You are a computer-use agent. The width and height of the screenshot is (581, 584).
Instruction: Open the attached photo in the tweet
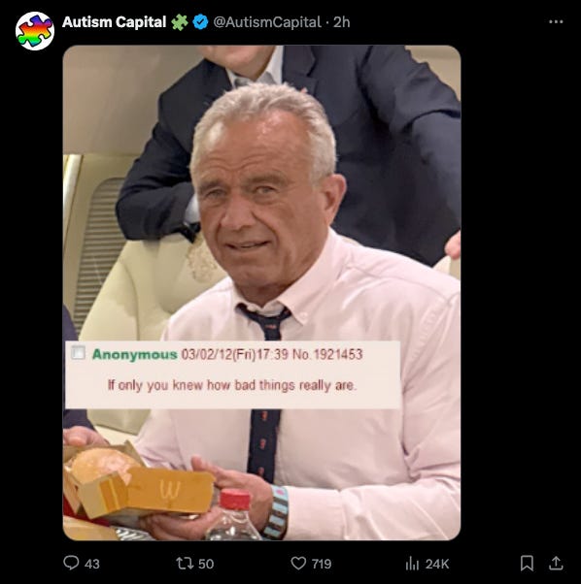pos(261,293)
